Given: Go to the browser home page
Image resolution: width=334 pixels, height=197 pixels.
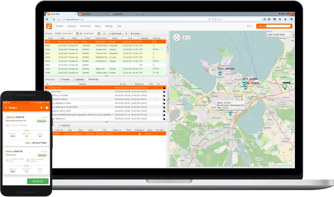Looking at the screenshot, I should 285,19.
